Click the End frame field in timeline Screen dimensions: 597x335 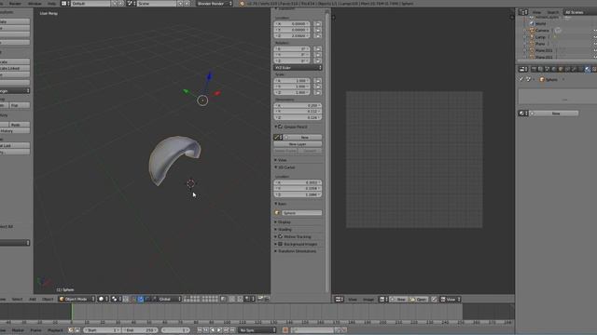tap(140, 330)
